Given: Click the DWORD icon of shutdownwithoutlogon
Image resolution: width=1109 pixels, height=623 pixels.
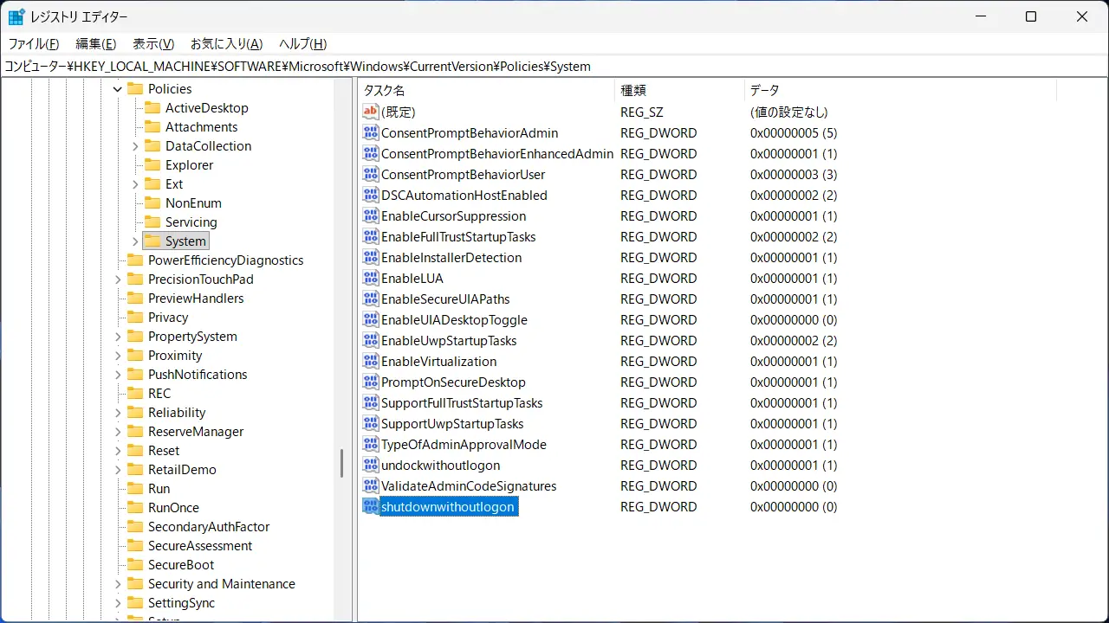Looking at the screenshot, I should pos(371,506).
